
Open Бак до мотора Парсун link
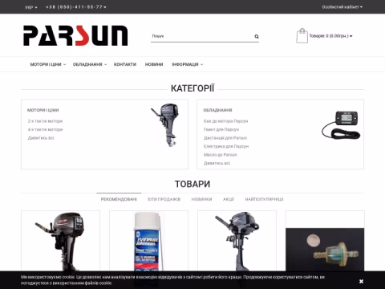pos(225,121)
